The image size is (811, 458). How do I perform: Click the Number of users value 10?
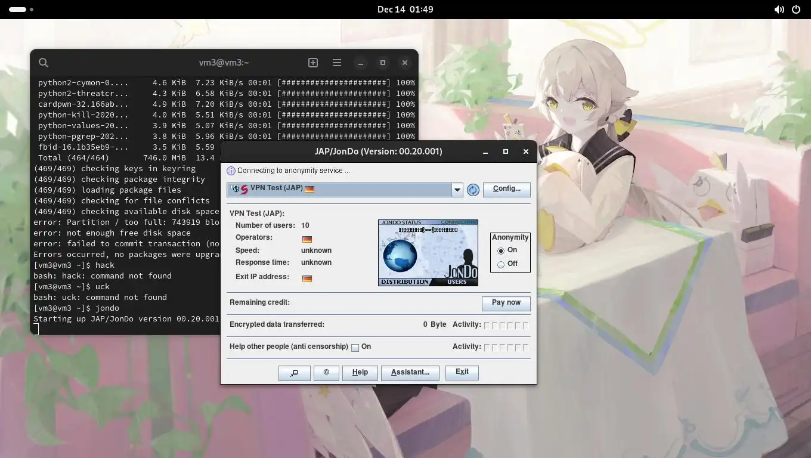click(x=305, y=225)
